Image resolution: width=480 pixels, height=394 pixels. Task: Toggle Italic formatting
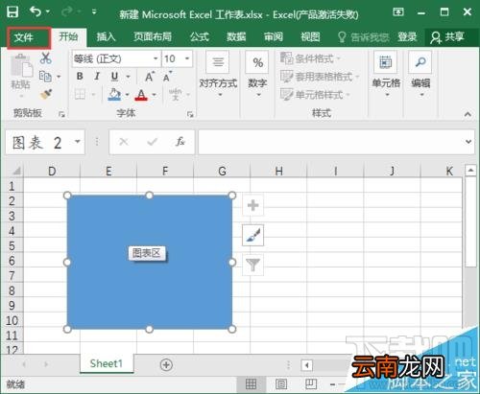tap(97, 77)
